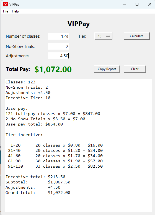Screen dimensions: 155x215
Task: Open the Help menu
Action: (x=15, y=11)
